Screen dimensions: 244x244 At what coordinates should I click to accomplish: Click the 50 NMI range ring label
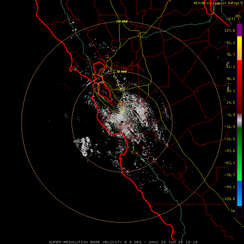122,72
